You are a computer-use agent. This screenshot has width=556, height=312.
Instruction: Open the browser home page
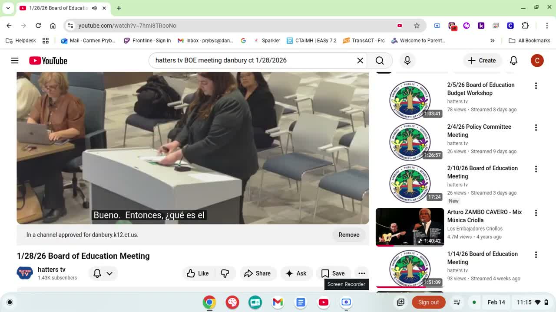[x=53, y=26]
